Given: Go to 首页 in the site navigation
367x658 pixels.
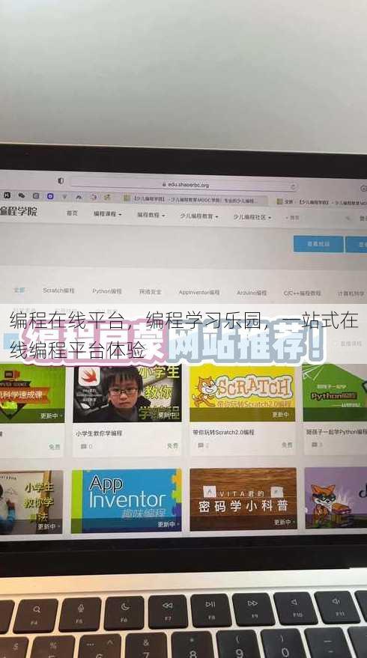Looking at the screenshot, I should tap(72, 213).
